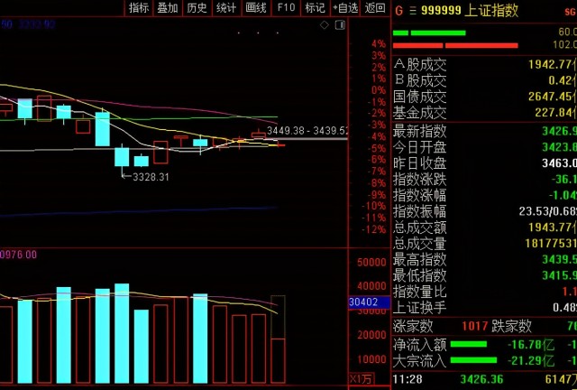Add to watchlist with +自选
This screenshot has height=390, width=577.
(x=344, y=8)
